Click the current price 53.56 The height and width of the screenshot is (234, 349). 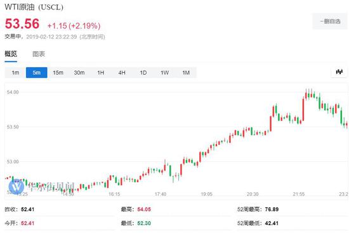click(x=22, y=24)
